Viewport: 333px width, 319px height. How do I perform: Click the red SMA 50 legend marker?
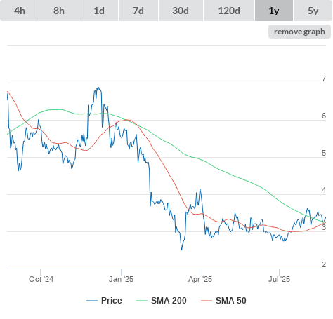tap(207, 301)
